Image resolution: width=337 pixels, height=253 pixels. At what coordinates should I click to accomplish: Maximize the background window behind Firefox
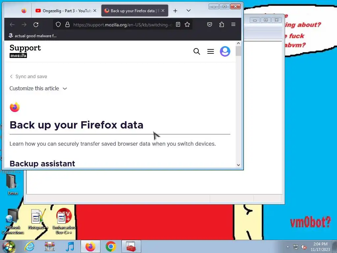tap(266, 20)
